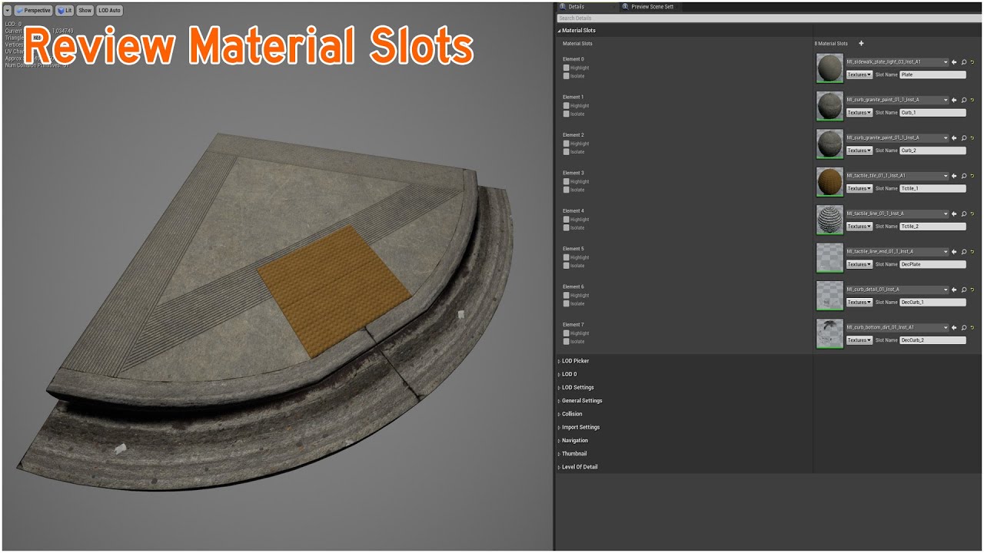Browse to Element 0 material with magnifier icon
Viewport: 984px width, 553px height.
[963, 62]
